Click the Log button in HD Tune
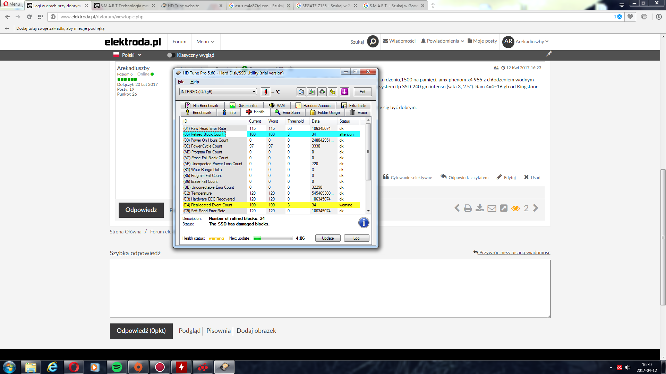 [x=357, y=238]
